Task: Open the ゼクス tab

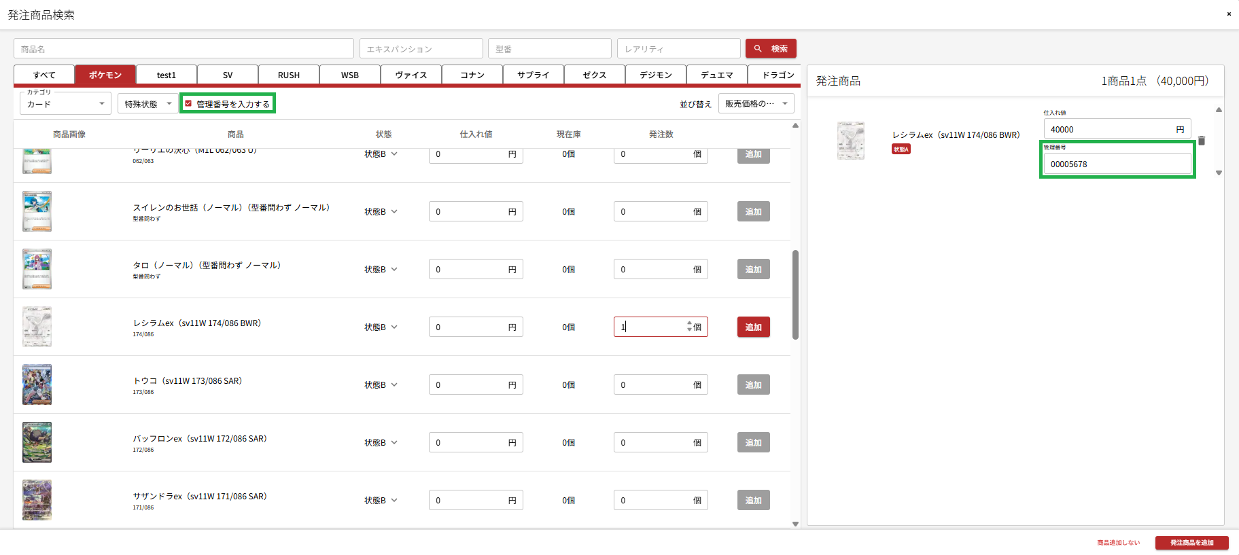Action: click(595, 75)
